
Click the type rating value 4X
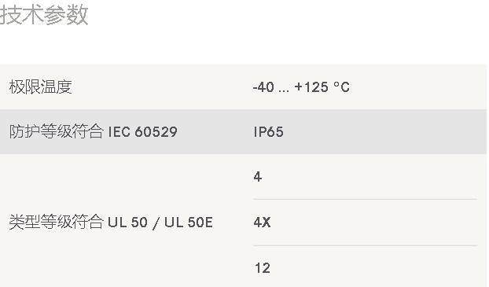tap(262, 223)
